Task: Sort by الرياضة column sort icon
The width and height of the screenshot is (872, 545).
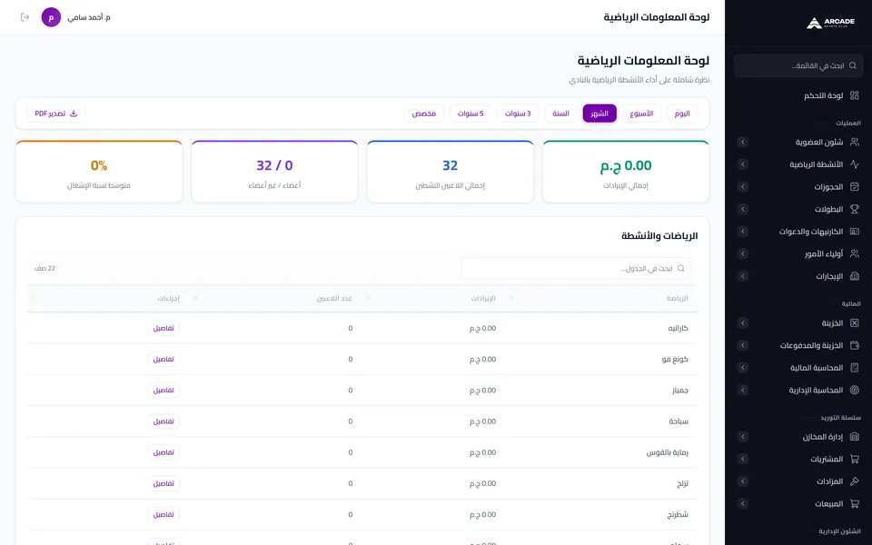Action: point(511,298)
